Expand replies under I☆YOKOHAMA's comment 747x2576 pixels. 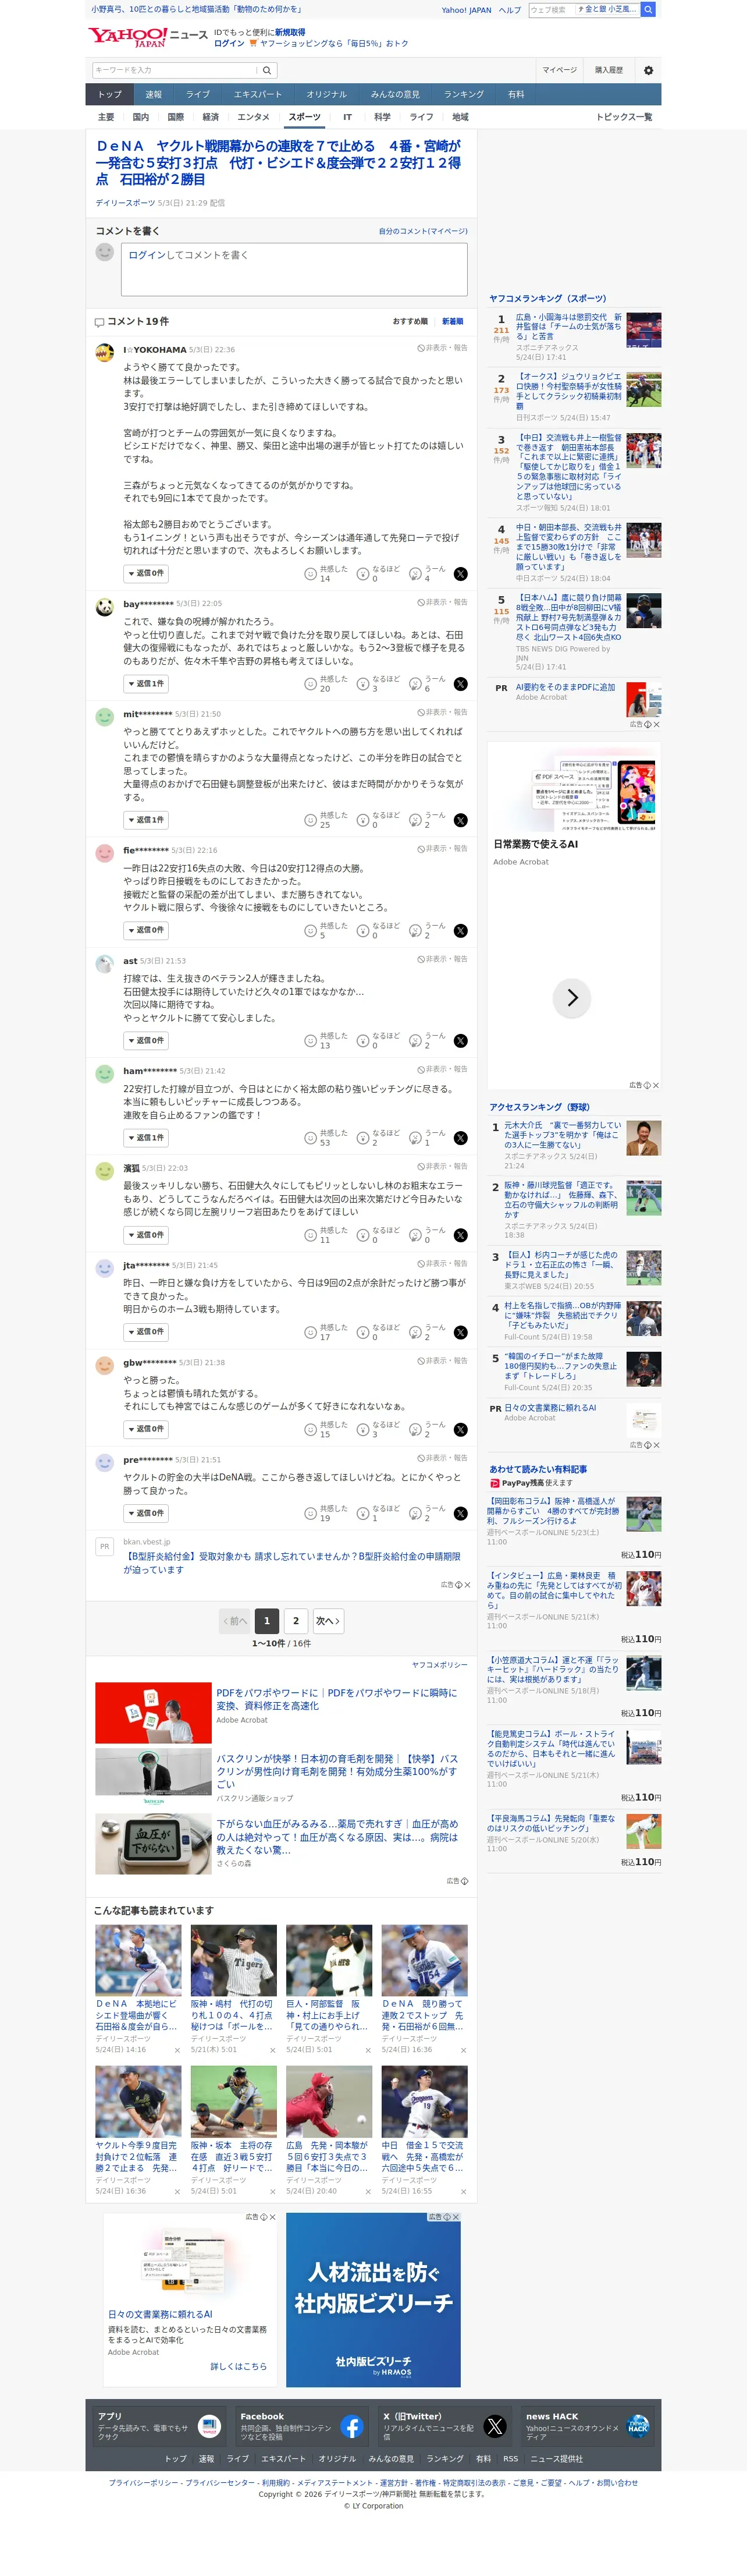pyautogui.click(x=145, y=574)
